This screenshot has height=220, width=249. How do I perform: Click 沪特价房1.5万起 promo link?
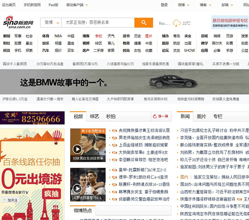15,99
